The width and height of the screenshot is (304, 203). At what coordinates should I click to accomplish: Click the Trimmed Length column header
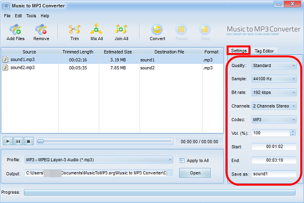[78, 52]
